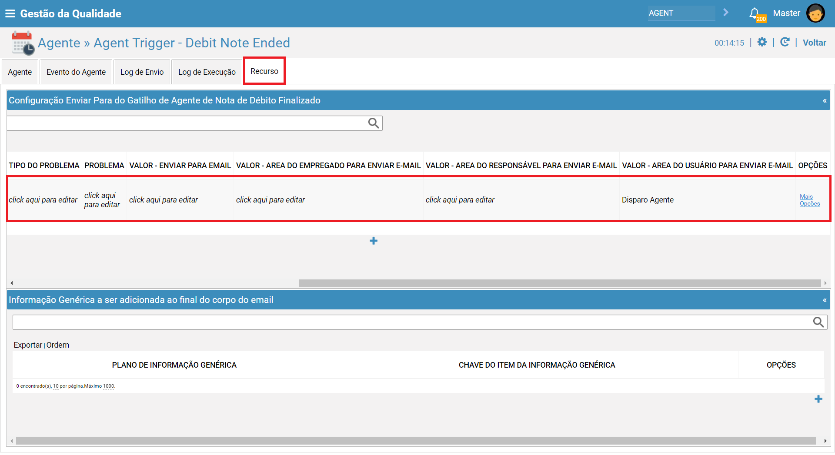Click the Agente breadcrumb link

(59, 43)
